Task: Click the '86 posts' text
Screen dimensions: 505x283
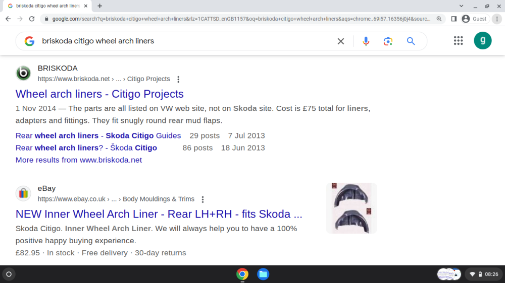Action: pos(197,148)
